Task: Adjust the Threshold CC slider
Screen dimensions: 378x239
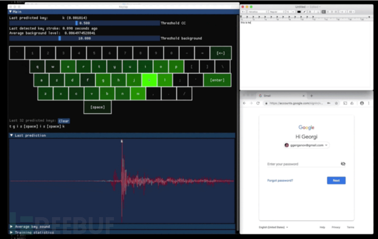Action: pyautogui.click(x=84, y=23)
